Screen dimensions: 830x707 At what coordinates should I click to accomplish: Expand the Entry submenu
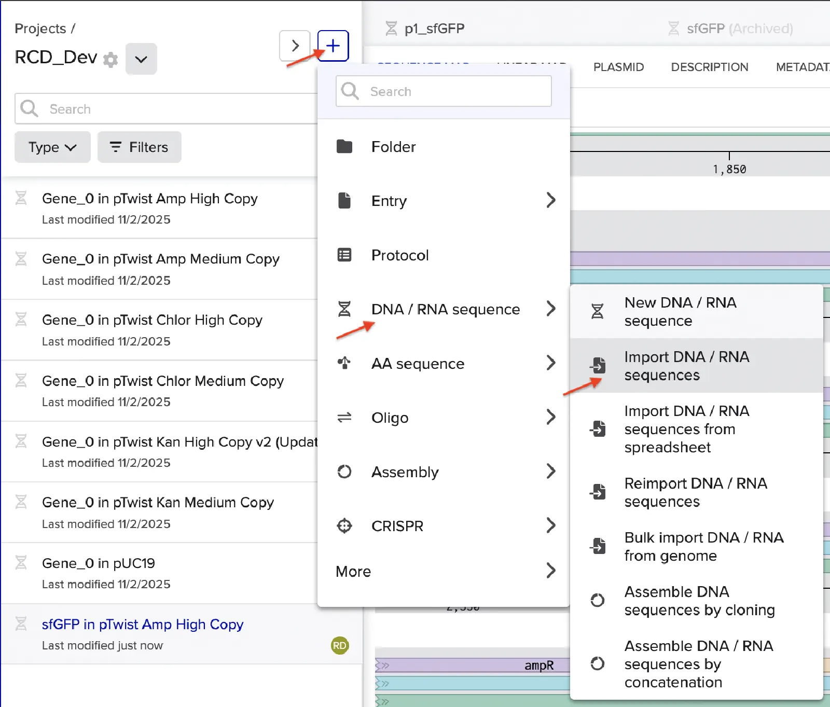[550, 200]
